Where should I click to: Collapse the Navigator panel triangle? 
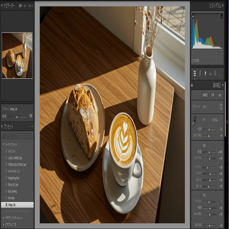[2, 6]
